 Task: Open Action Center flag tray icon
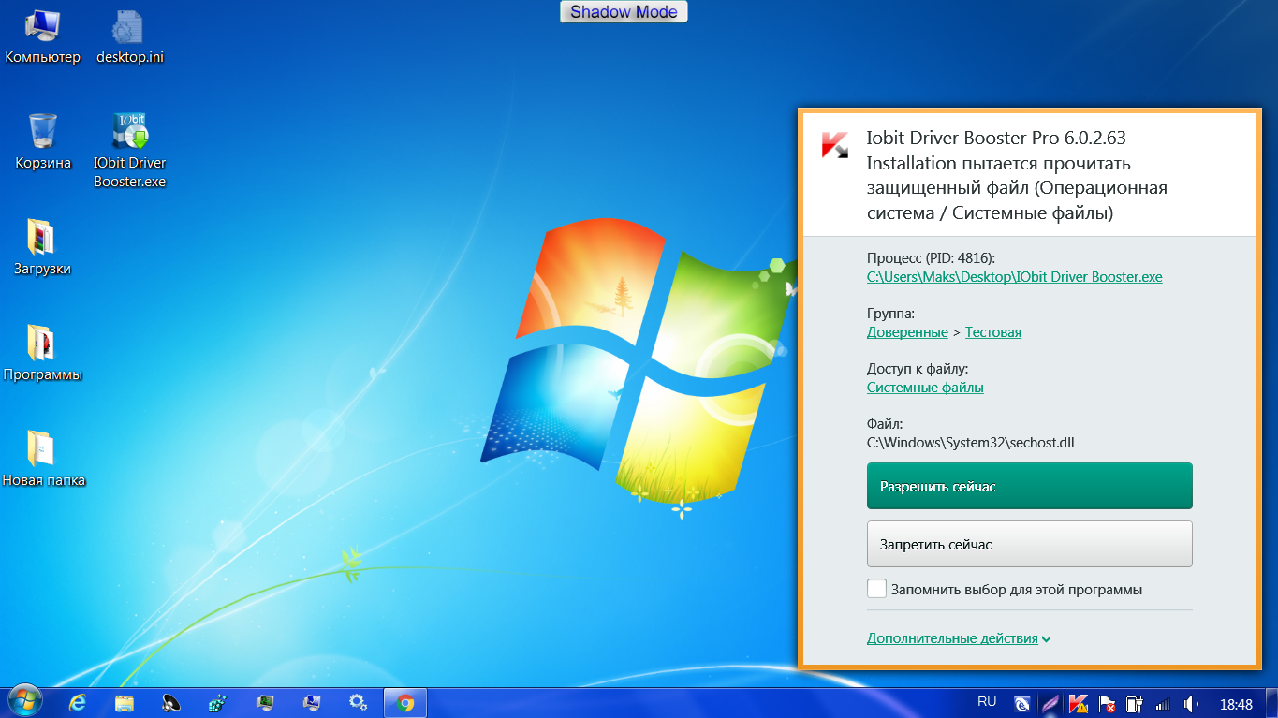pyautogui.click(x=1107, y=703)
